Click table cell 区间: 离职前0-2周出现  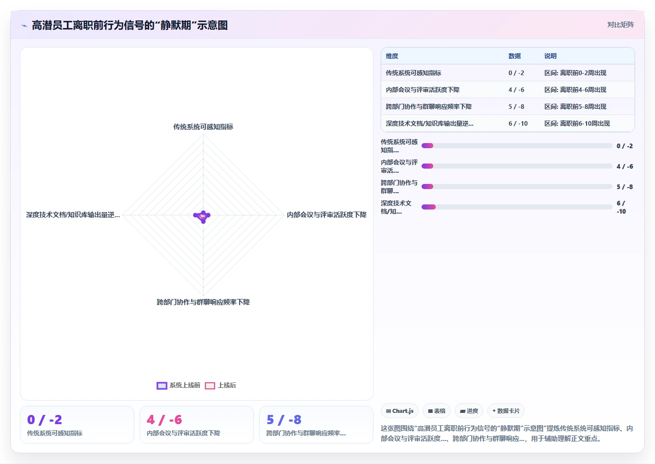[x=575, y=73]
